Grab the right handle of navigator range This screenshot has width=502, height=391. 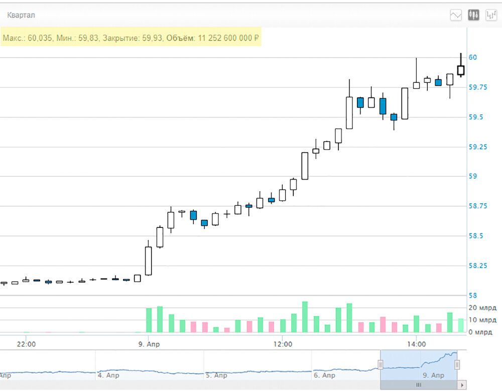[457, 365]
